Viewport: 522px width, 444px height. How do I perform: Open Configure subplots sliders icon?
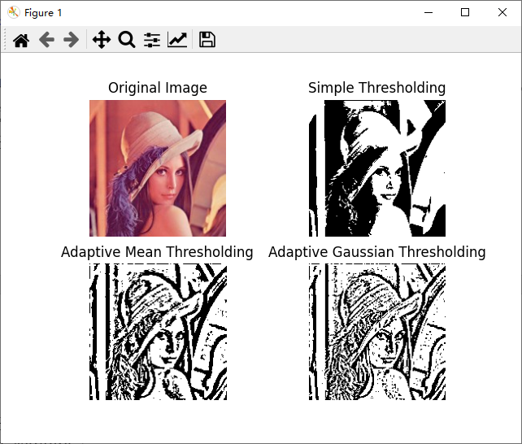(x=152, y=41)
